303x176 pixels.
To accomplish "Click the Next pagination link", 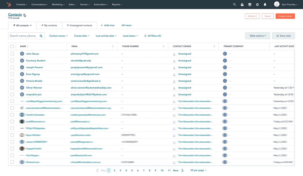I will click(x=176, y=170).
